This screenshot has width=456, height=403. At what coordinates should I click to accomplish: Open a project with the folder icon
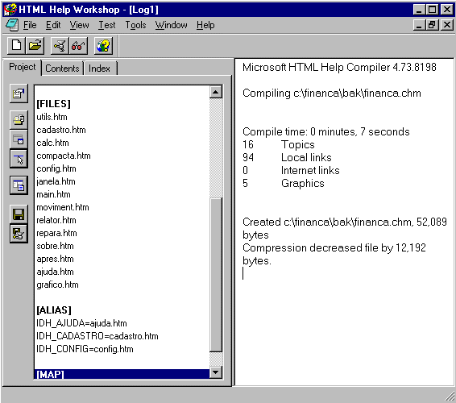pos(35,46)
